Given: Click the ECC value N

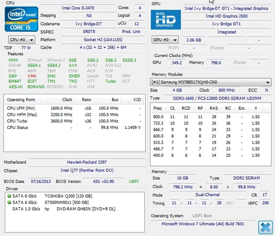Looking at the screenshot, I should pyautogui.click(x=267, y=90).
